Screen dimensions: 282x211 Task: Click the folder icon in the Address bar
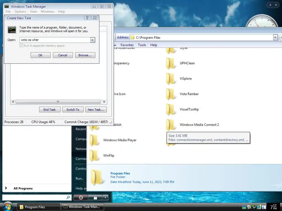point(132,37)
